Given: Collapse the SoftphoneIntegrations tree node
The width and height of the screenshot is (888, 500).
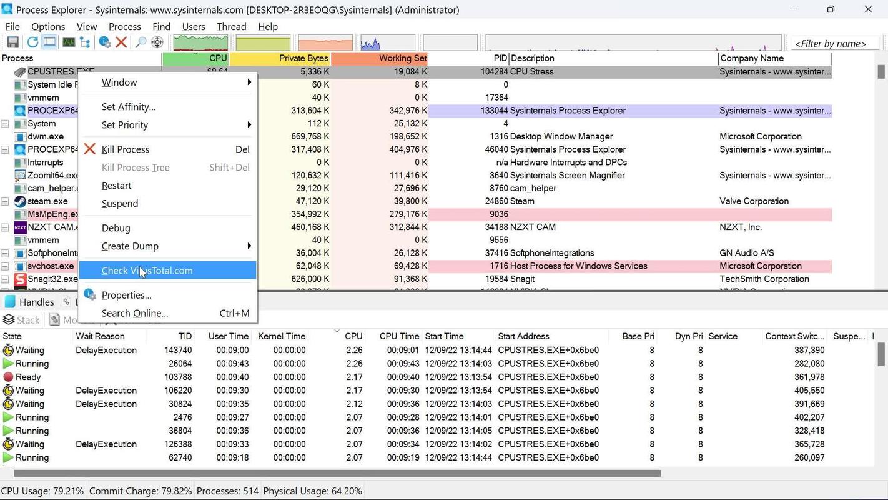Looking at the screenshot, I should pyautogui.click(x=5, y=253).
